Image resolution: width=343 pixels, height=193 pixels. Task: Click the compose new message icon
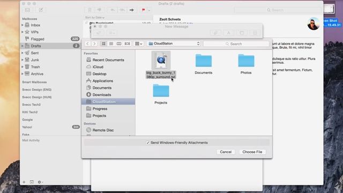[x=41, y=10]
